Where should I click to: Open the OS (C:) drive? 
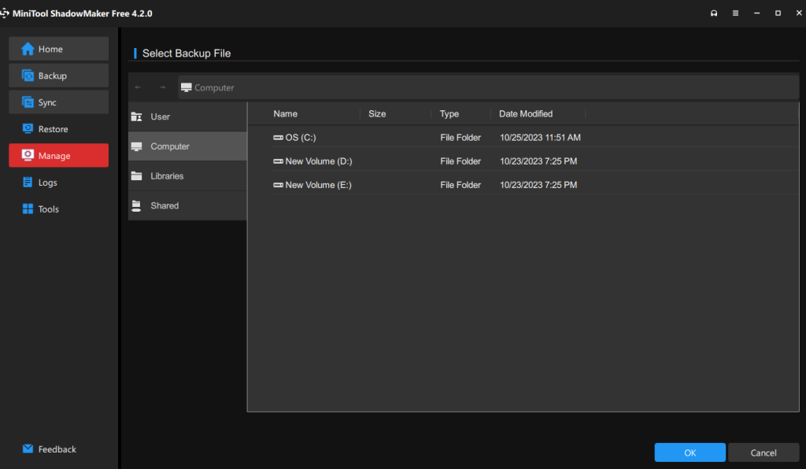coord(300,138)
